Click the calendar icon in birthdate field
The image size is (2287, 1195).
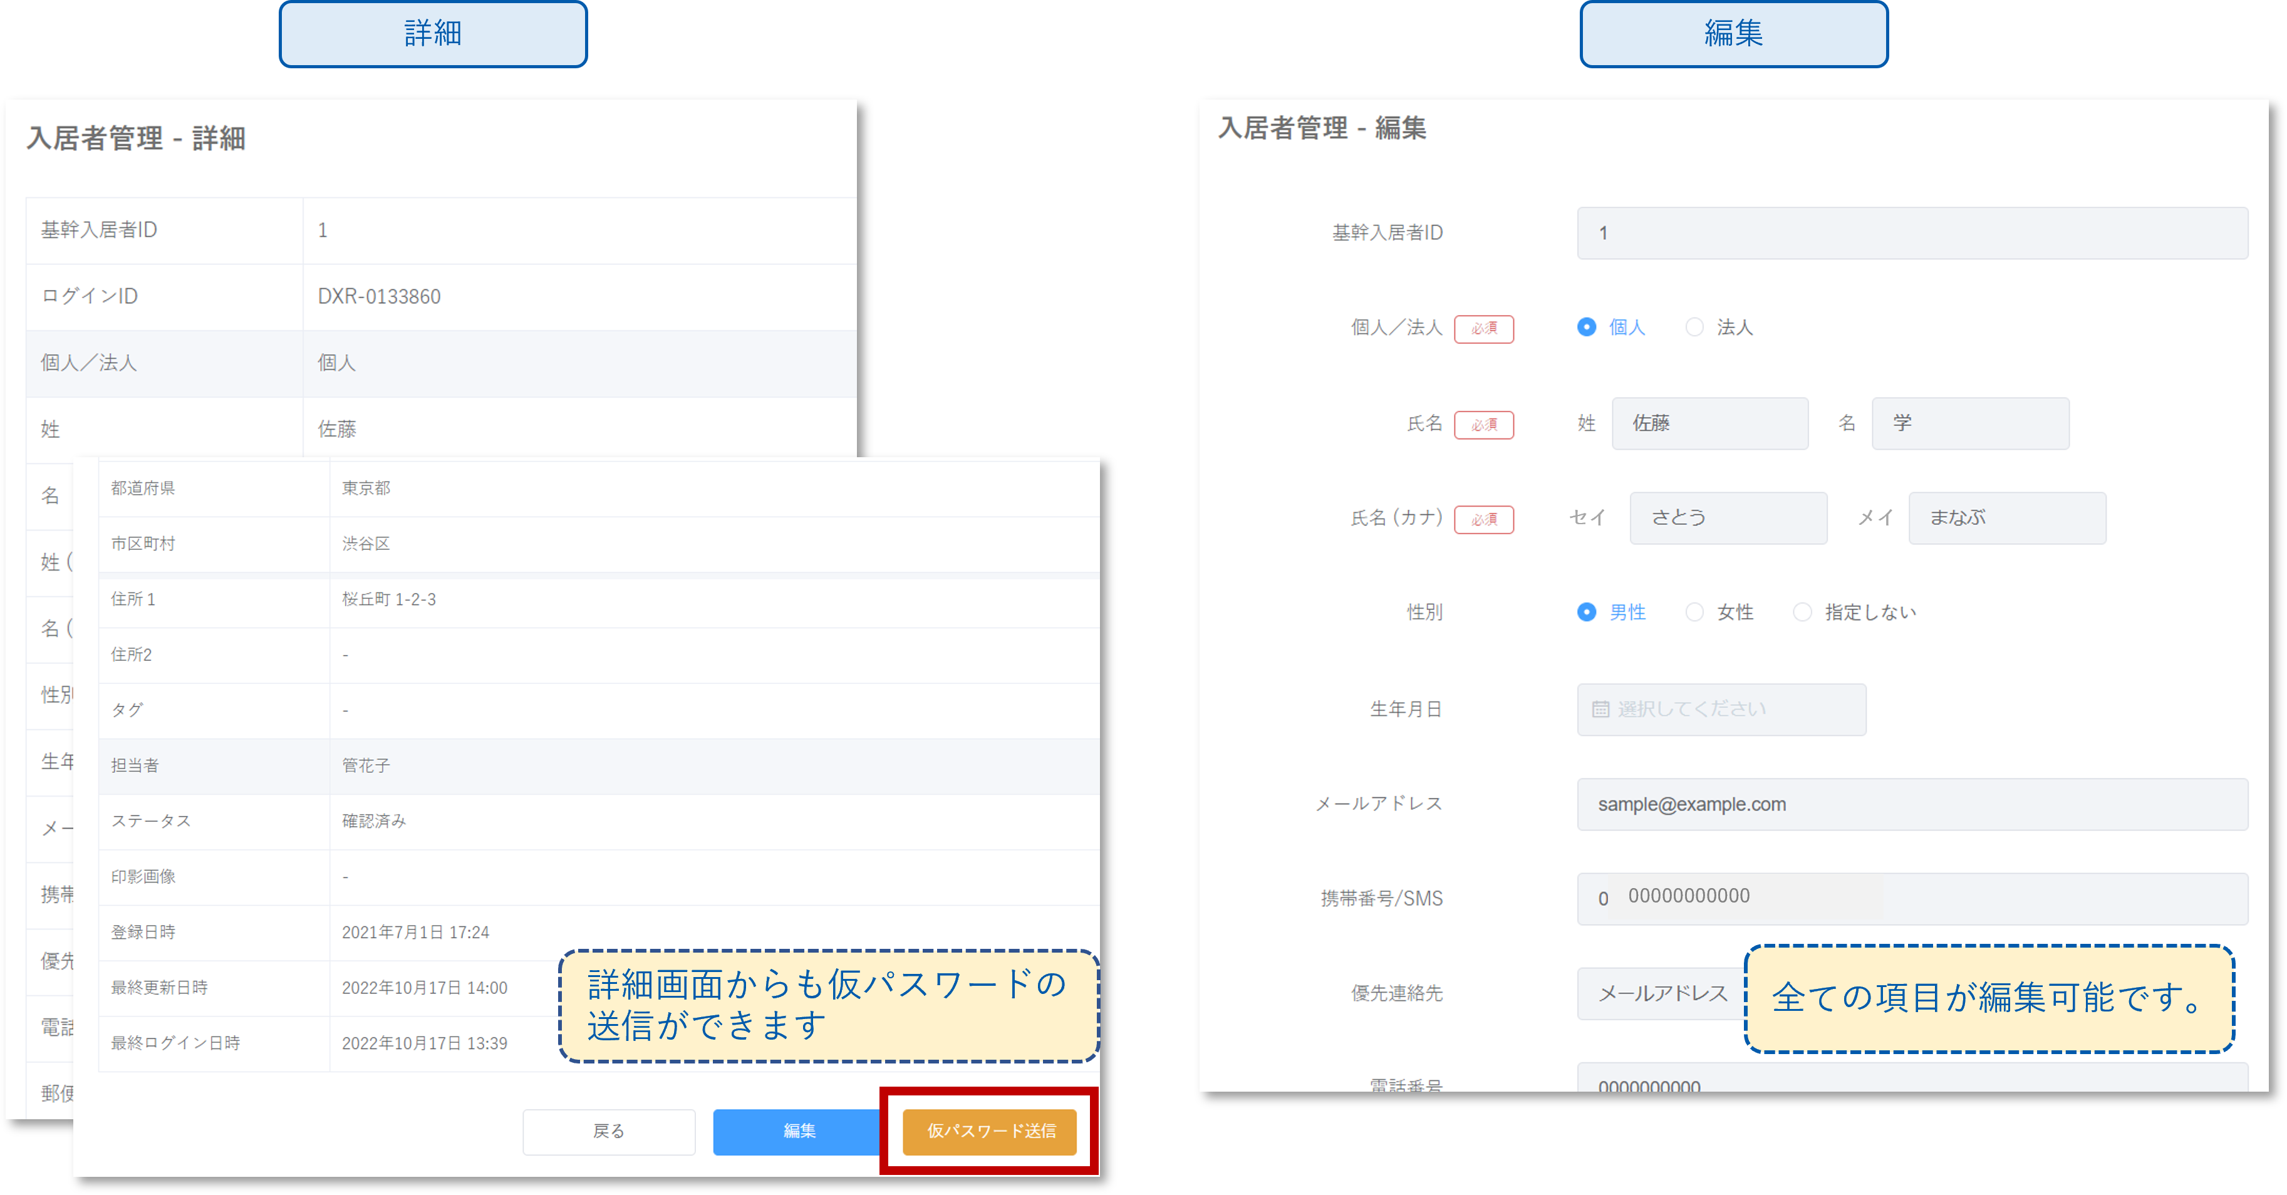(1600, 710)
